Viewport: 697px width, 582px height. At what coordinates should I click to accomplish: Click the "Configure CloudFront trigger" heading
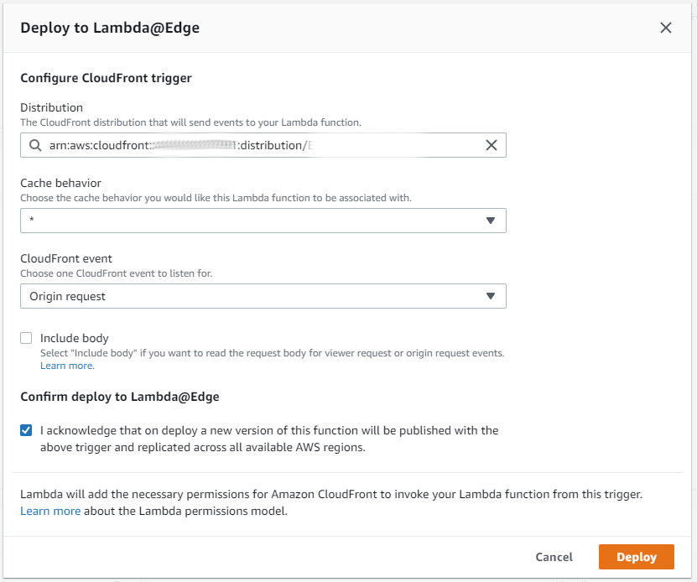click(x=106, y=78)
